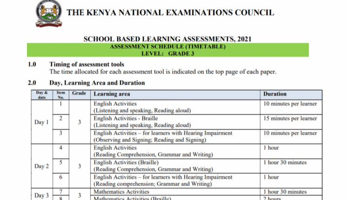Select the '1 hour 30 minutes' duration for item 5
Viewport: 349px width, 200px height.
[x=285, y=162]
